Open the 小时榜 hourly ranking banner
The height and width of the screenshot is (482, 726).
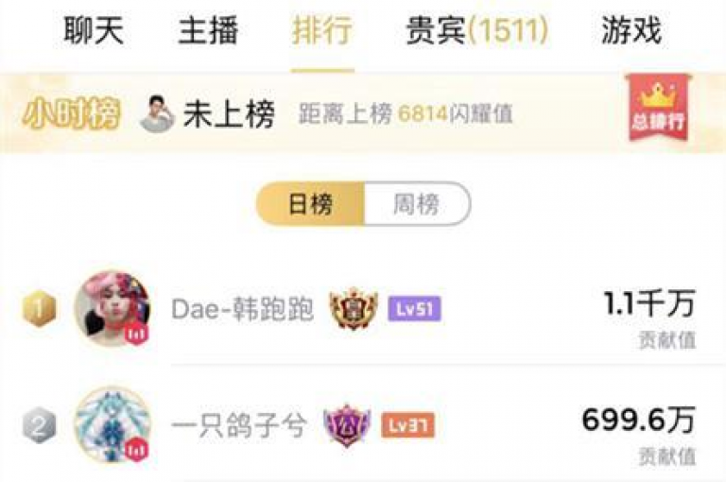pyautogui.click(x=71, y=113)
